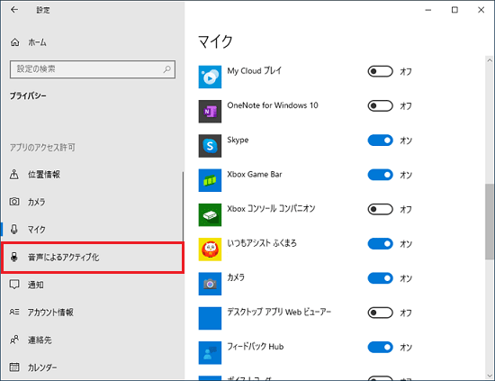Click the カメラ app icon in list
This screenshot has width=495, height=381.
coord(210,284)
